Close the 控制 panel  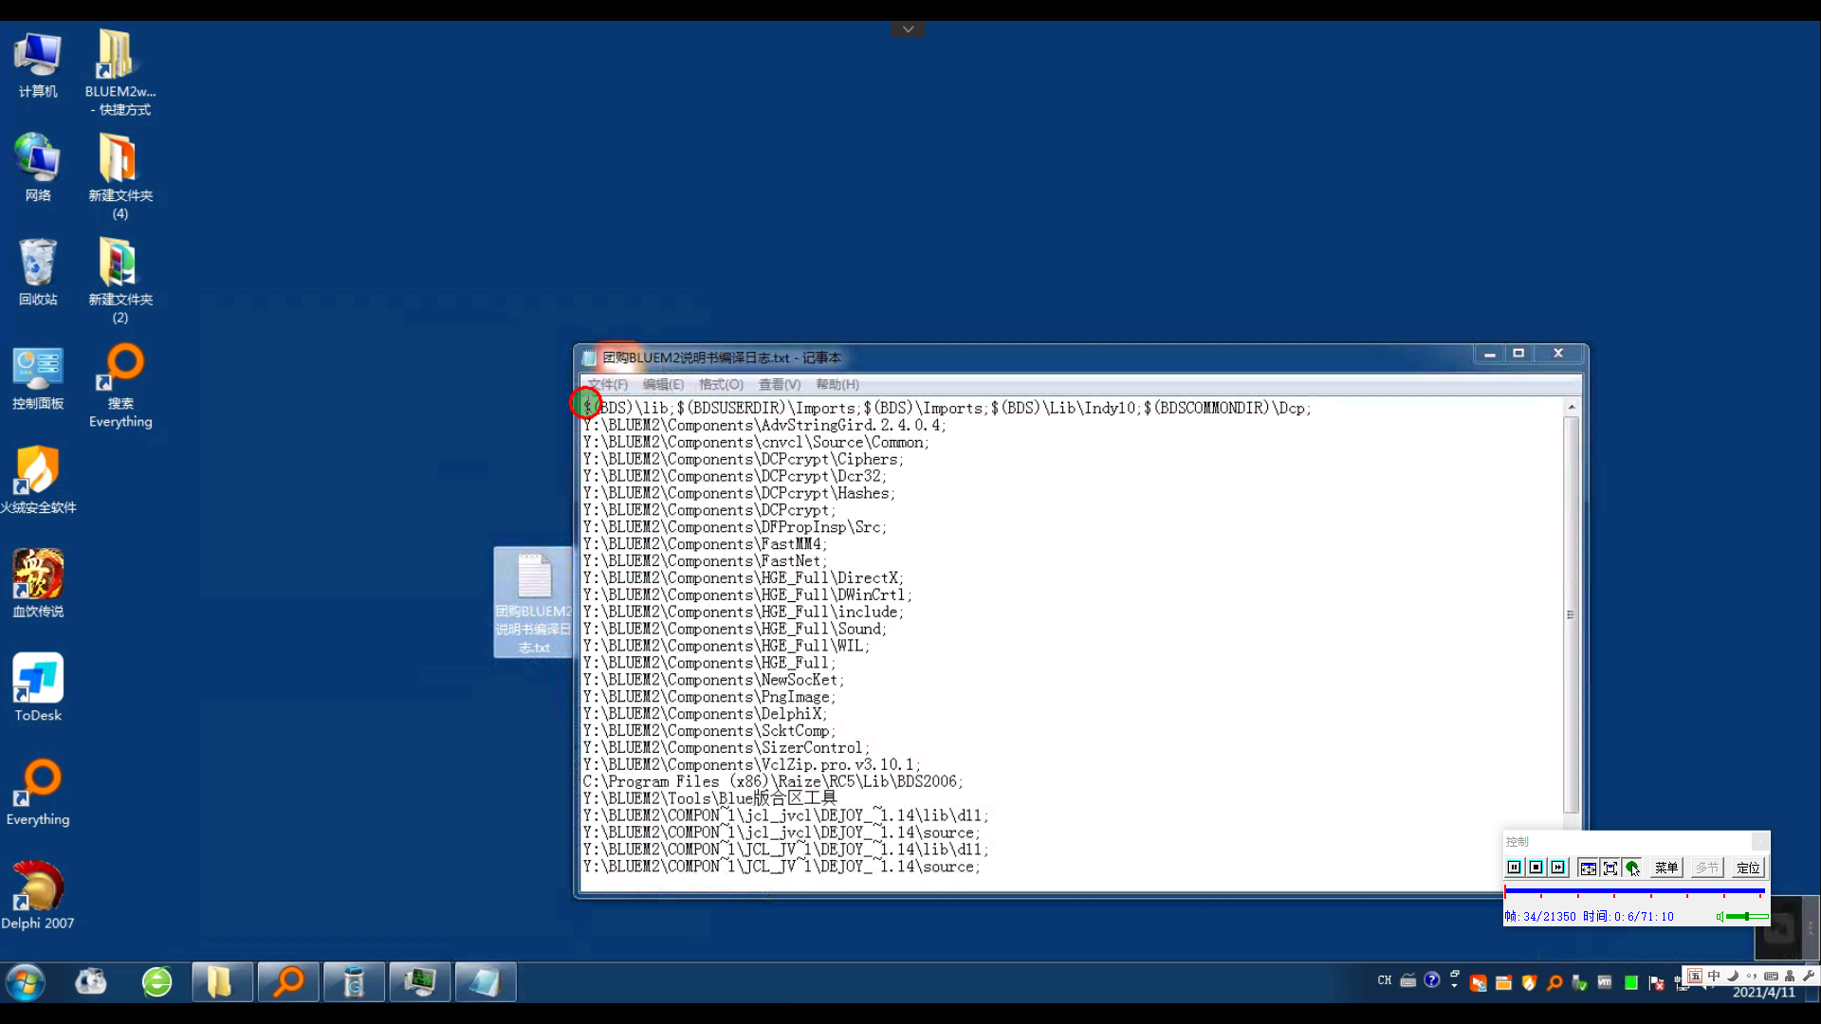pos(1759,841)
